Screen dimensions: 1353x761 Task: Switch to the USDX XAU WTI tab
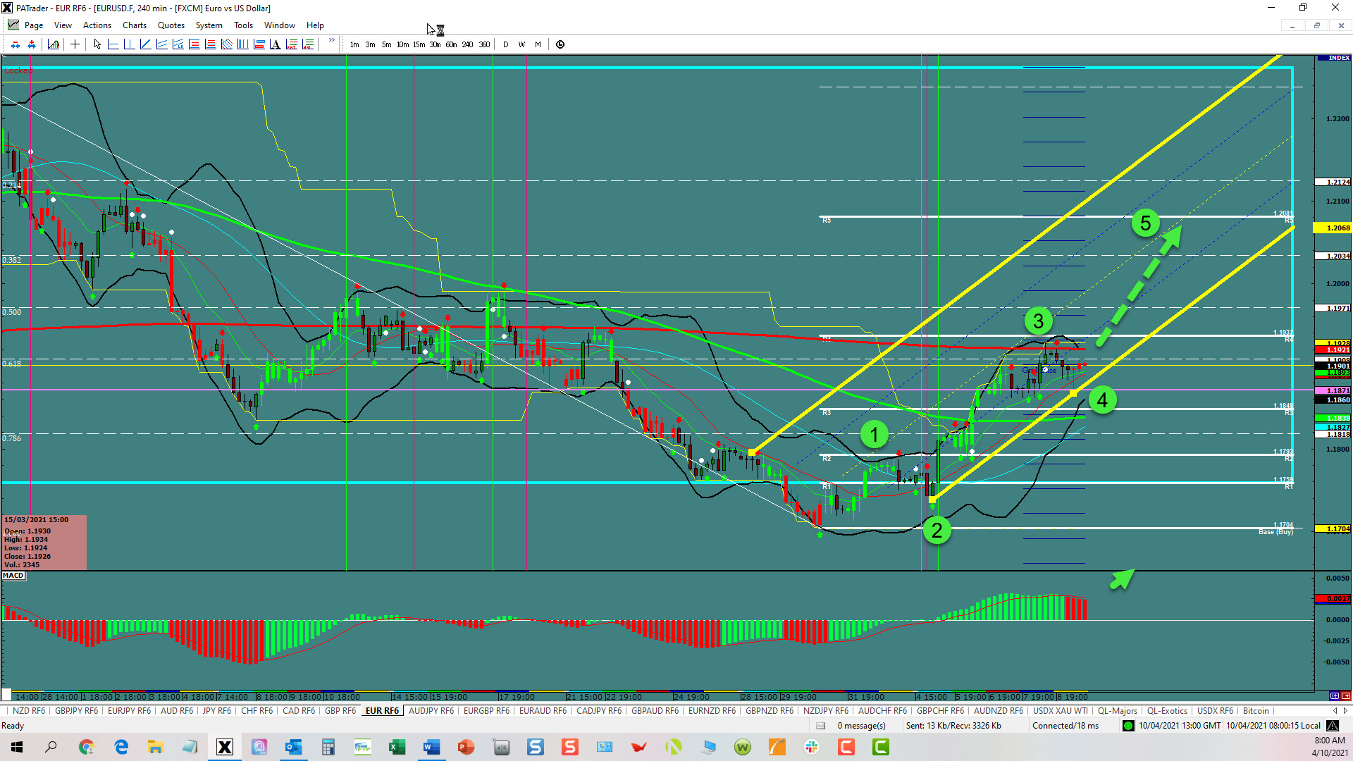(x=1061, y=711)
